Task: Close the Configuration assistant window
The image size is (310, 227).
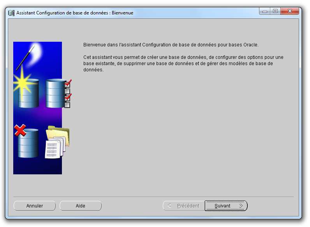Action: coord(290,11)
